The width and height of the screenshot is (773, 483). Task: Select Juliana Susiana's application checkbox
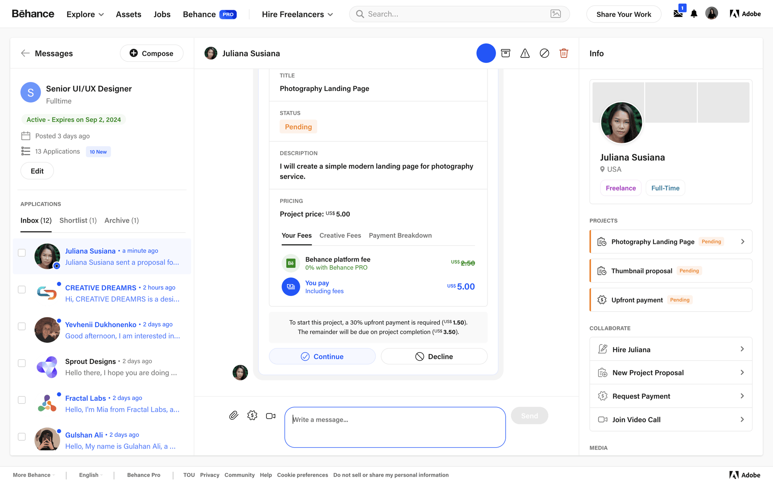pos(22,253)
